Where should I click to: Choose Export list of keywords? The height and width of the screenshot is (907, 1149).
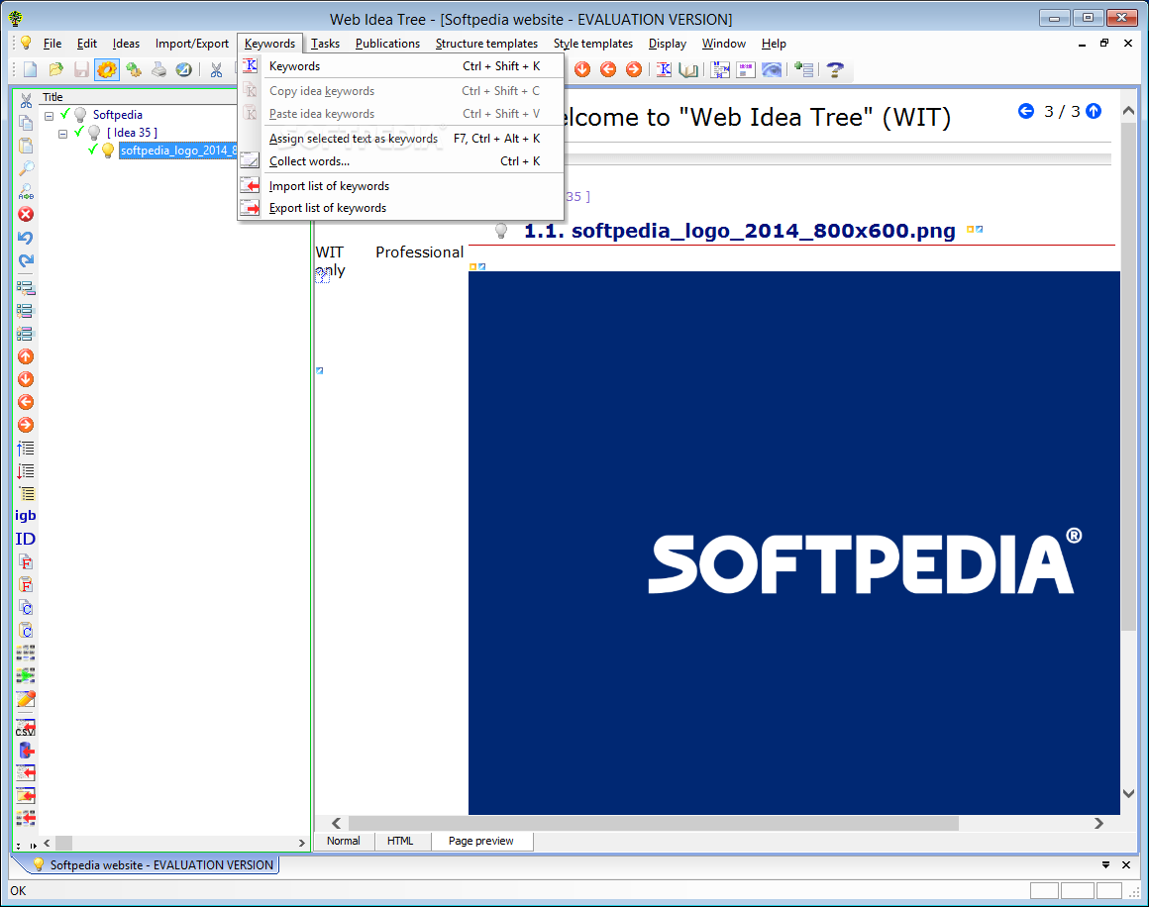pyautogui.click(x=401, y=208)
